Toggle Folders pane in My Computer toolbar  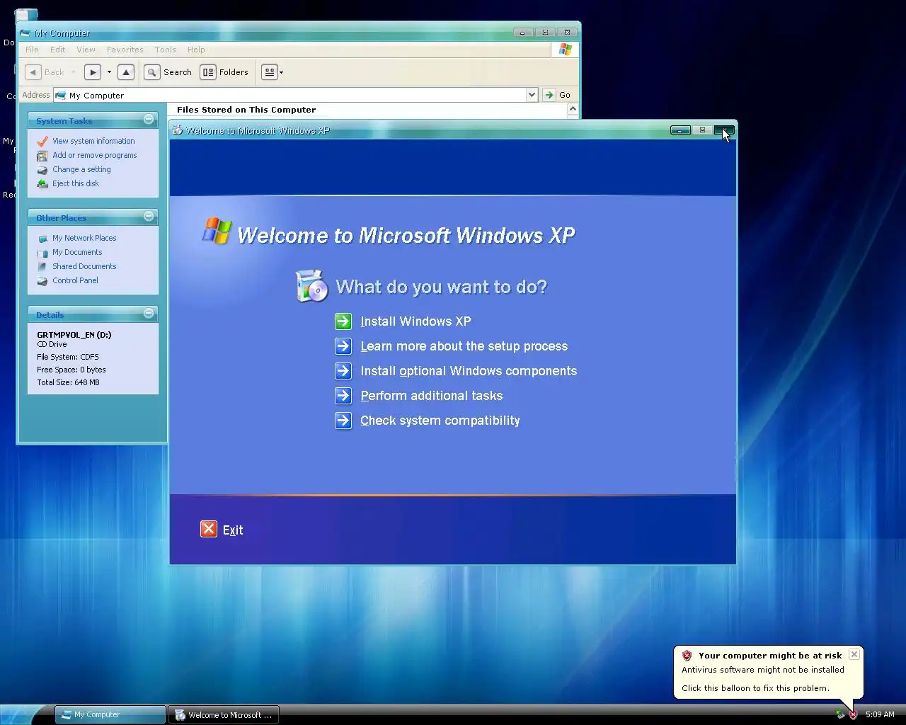pos(224,72)
